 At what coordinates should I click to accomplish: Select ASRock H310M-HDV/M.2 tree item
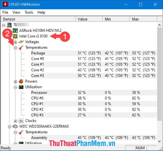(40, 30)
